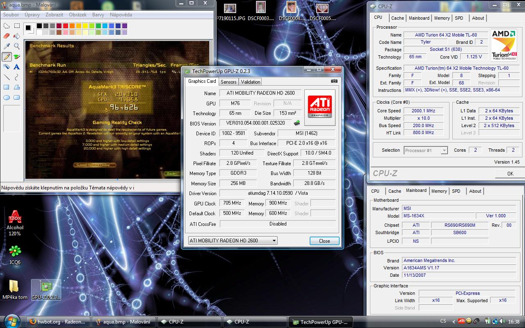Click the ATI tray icon
Viewport: 525px width, 328px height.
(x=461, y=321)
